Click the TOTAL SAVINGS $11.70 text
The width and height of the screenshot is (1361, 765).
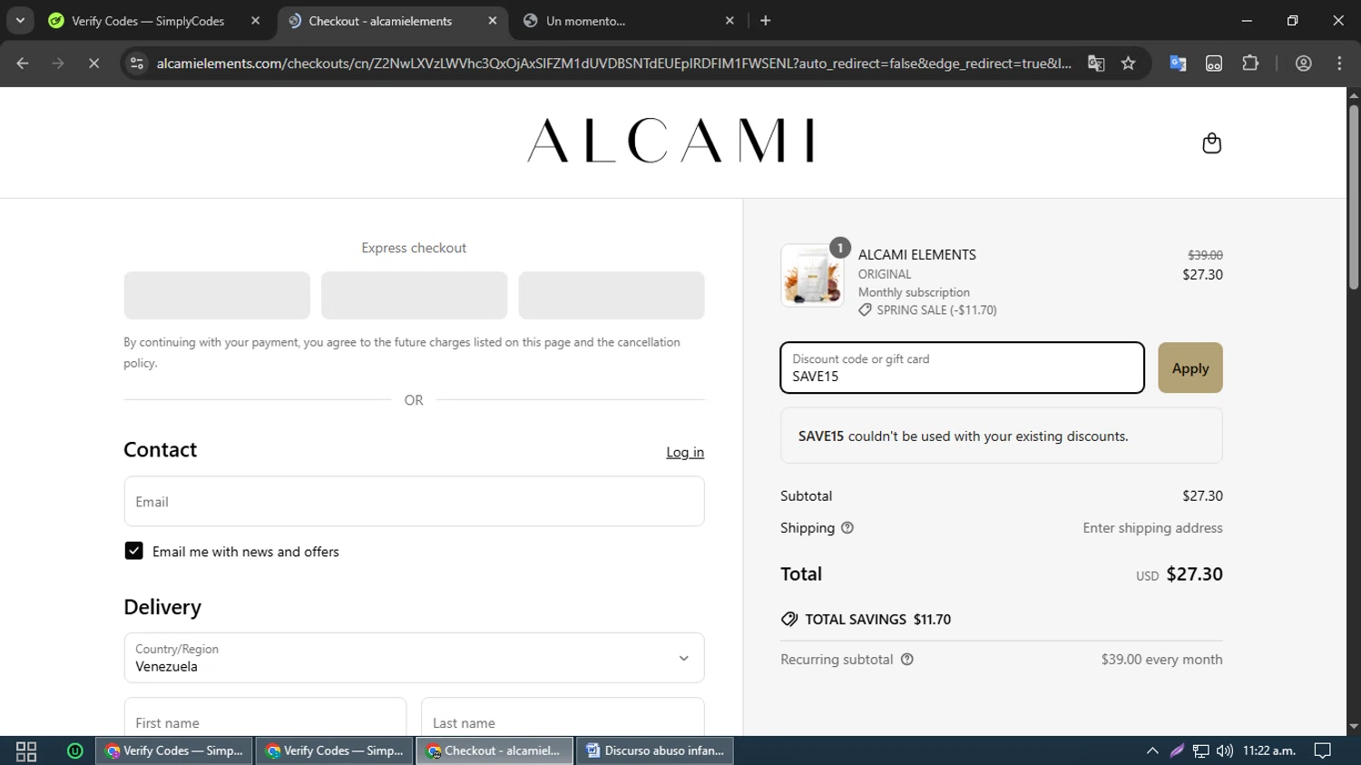pos(877,619)
